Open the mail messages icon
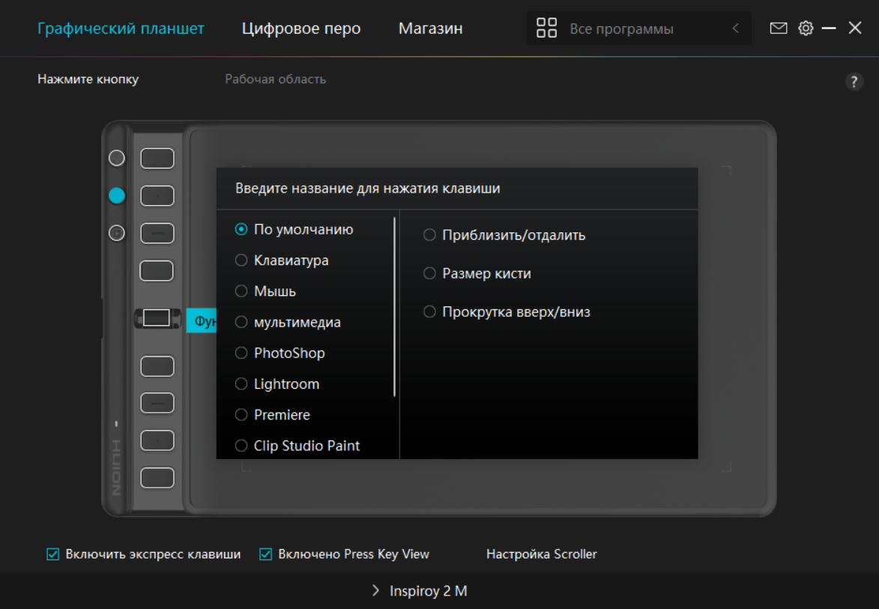This screenshot has height=609, width=879. [779, 28]
